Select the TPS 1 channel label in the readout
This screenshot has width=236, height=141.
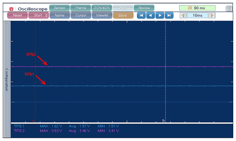coord(19,126)
